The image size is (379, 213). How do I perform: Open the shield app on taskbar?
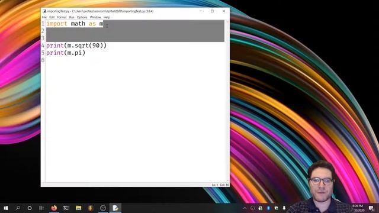pos(91,208)
